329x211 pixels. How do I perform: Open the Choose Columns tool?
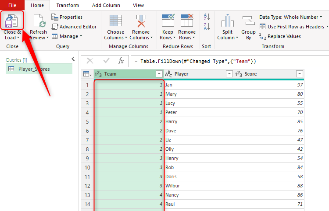115,23
